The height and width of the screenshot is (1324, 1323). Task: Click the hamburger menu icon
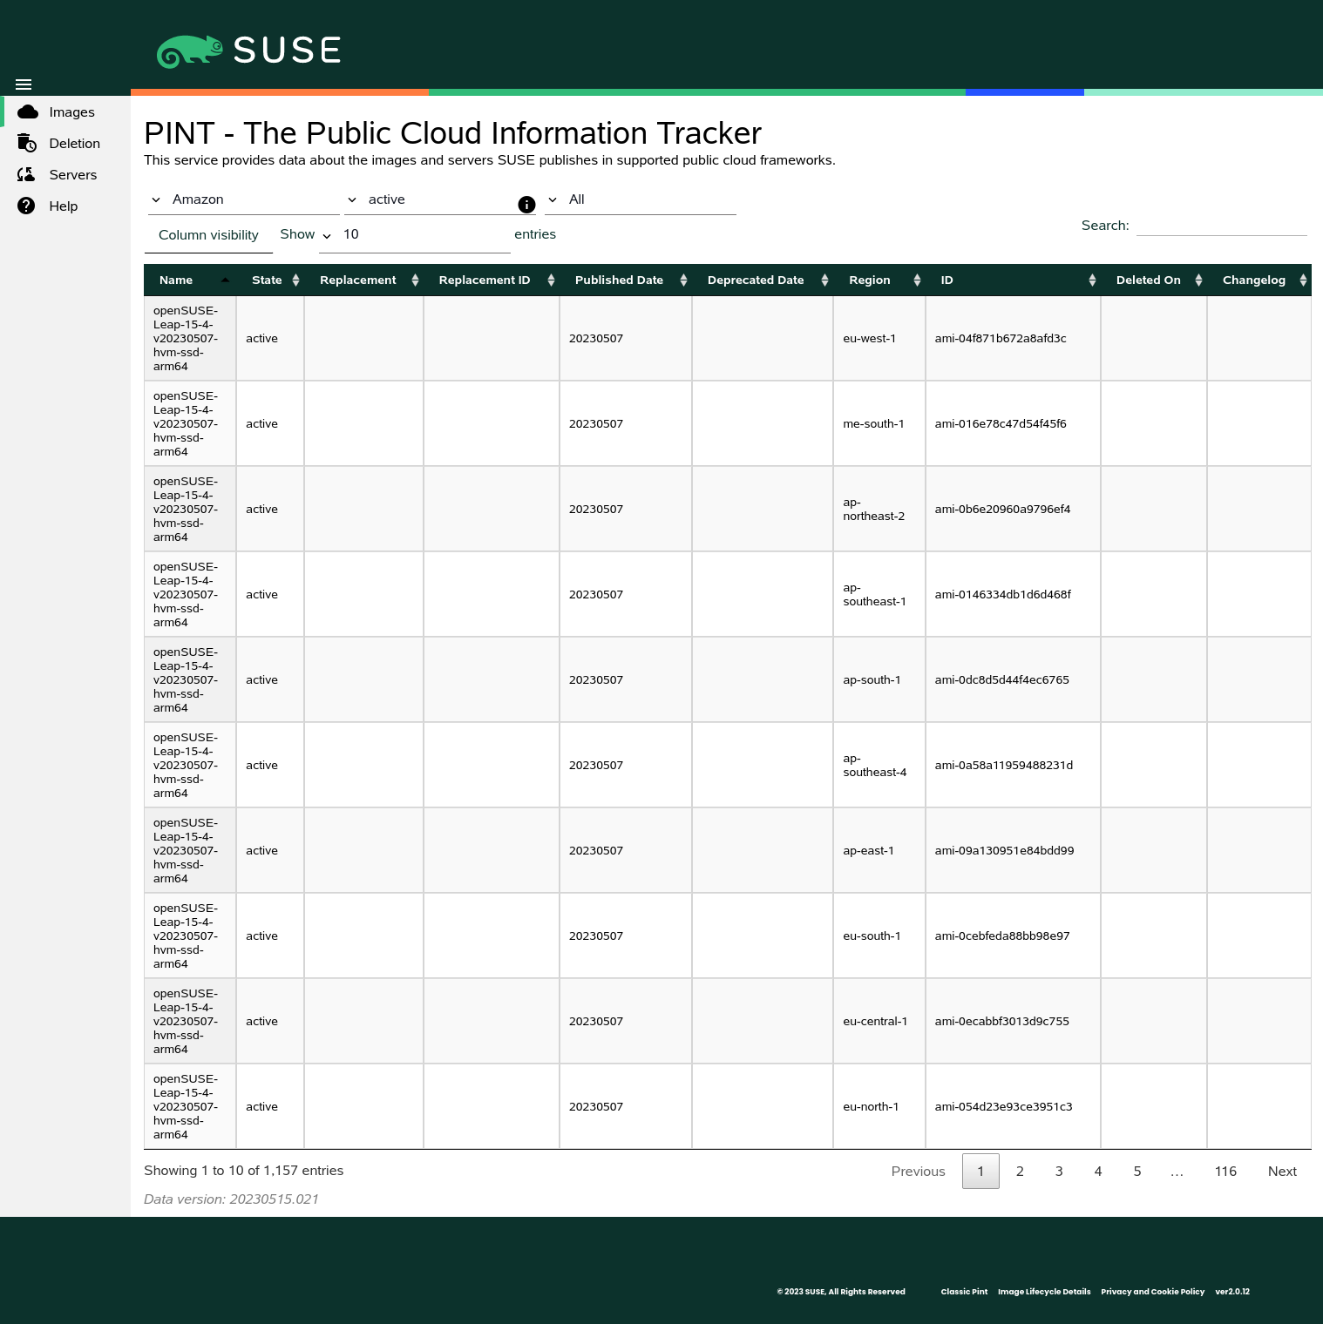(x=24, y=84)
